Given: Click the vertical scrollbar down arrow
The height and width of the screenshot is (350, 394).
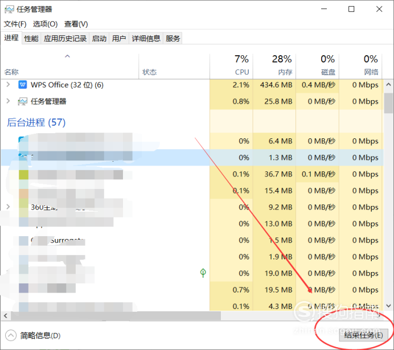Looking at the screenshot, I should [388, 306].
